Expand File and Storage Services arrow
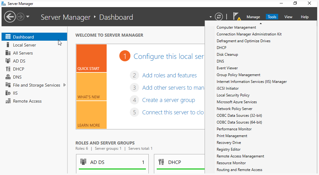The width and height of the screenshot is (319, 175). (65, 85)
